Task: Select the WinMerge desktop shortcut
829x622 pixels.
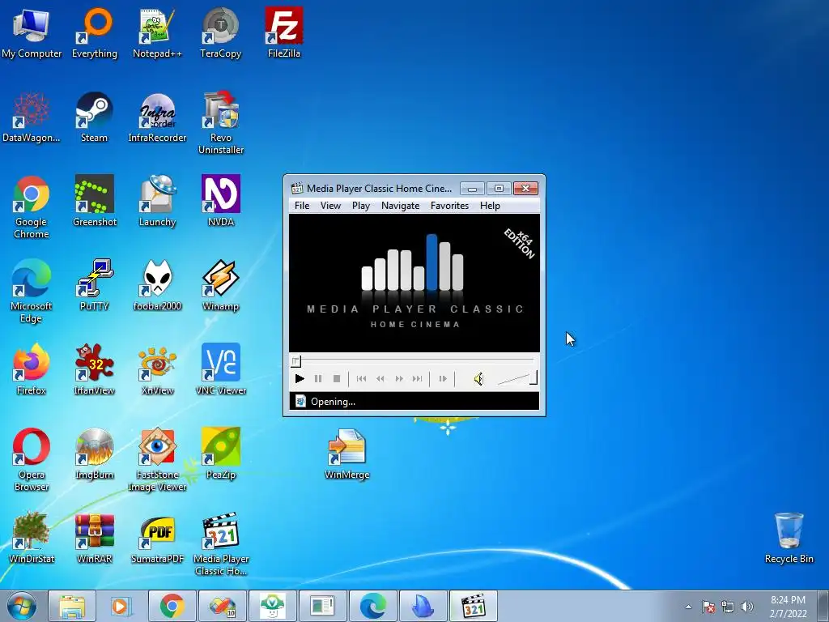Action: click(346, 454)
